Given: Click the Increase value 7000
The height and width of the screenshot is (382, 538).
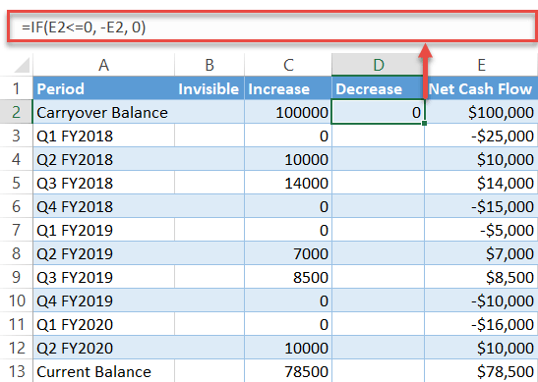Looking at the screenshot, I should 288,253.
